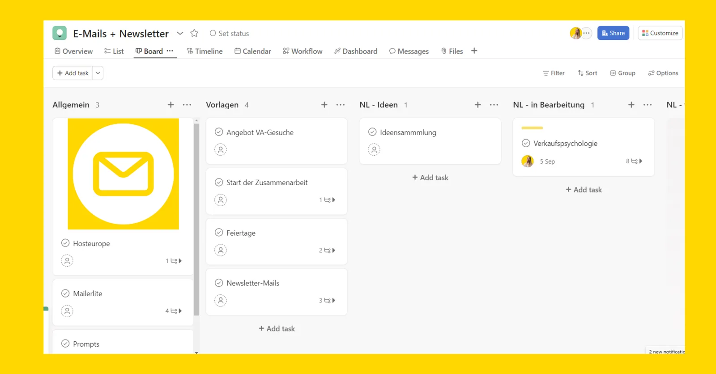Open the Messages tab
Viewport: 716px width, 374px height.
point(409,51)
